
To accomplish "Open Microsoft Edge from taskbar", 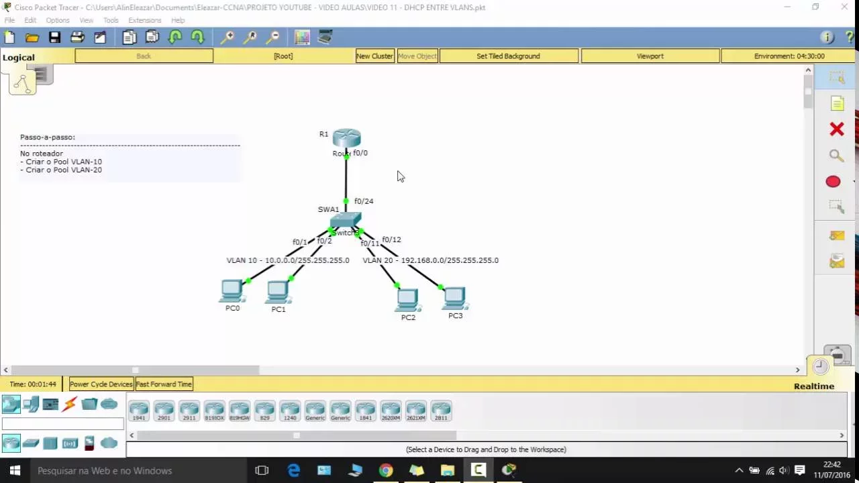I will (293, 470).
